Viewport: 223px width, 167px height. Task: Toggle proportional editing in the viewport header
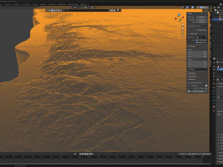coord(92,7)
